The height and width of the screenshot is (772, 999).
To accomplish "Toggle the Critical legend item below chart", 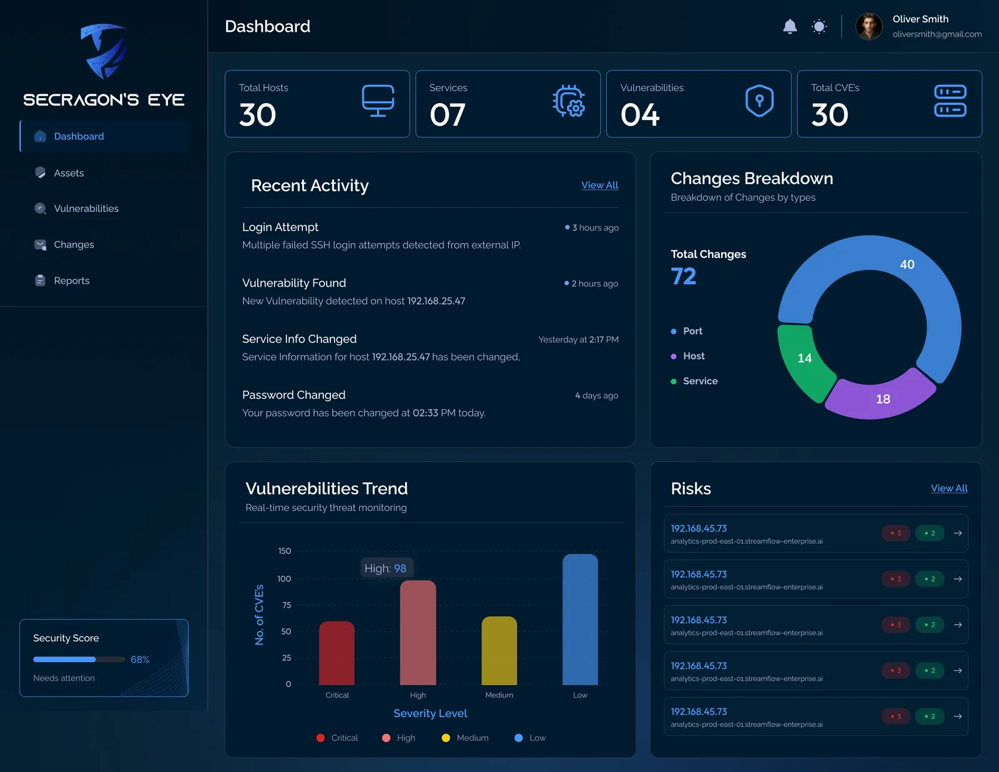I will point(337,738).
